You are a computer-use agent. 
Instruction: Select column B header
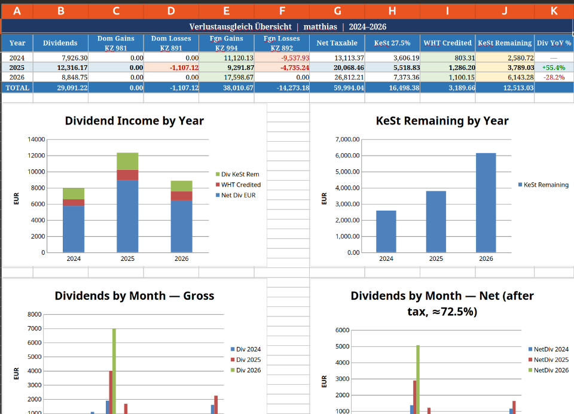click(61, 11)
